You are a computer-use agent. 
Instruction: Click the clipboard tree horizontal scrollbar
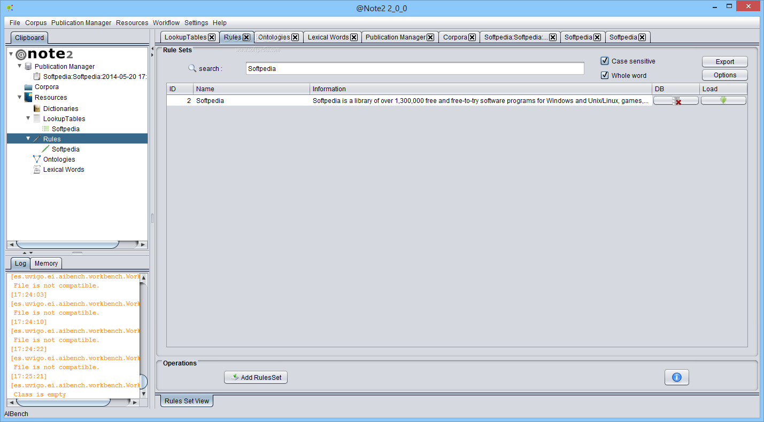point(68,244)
